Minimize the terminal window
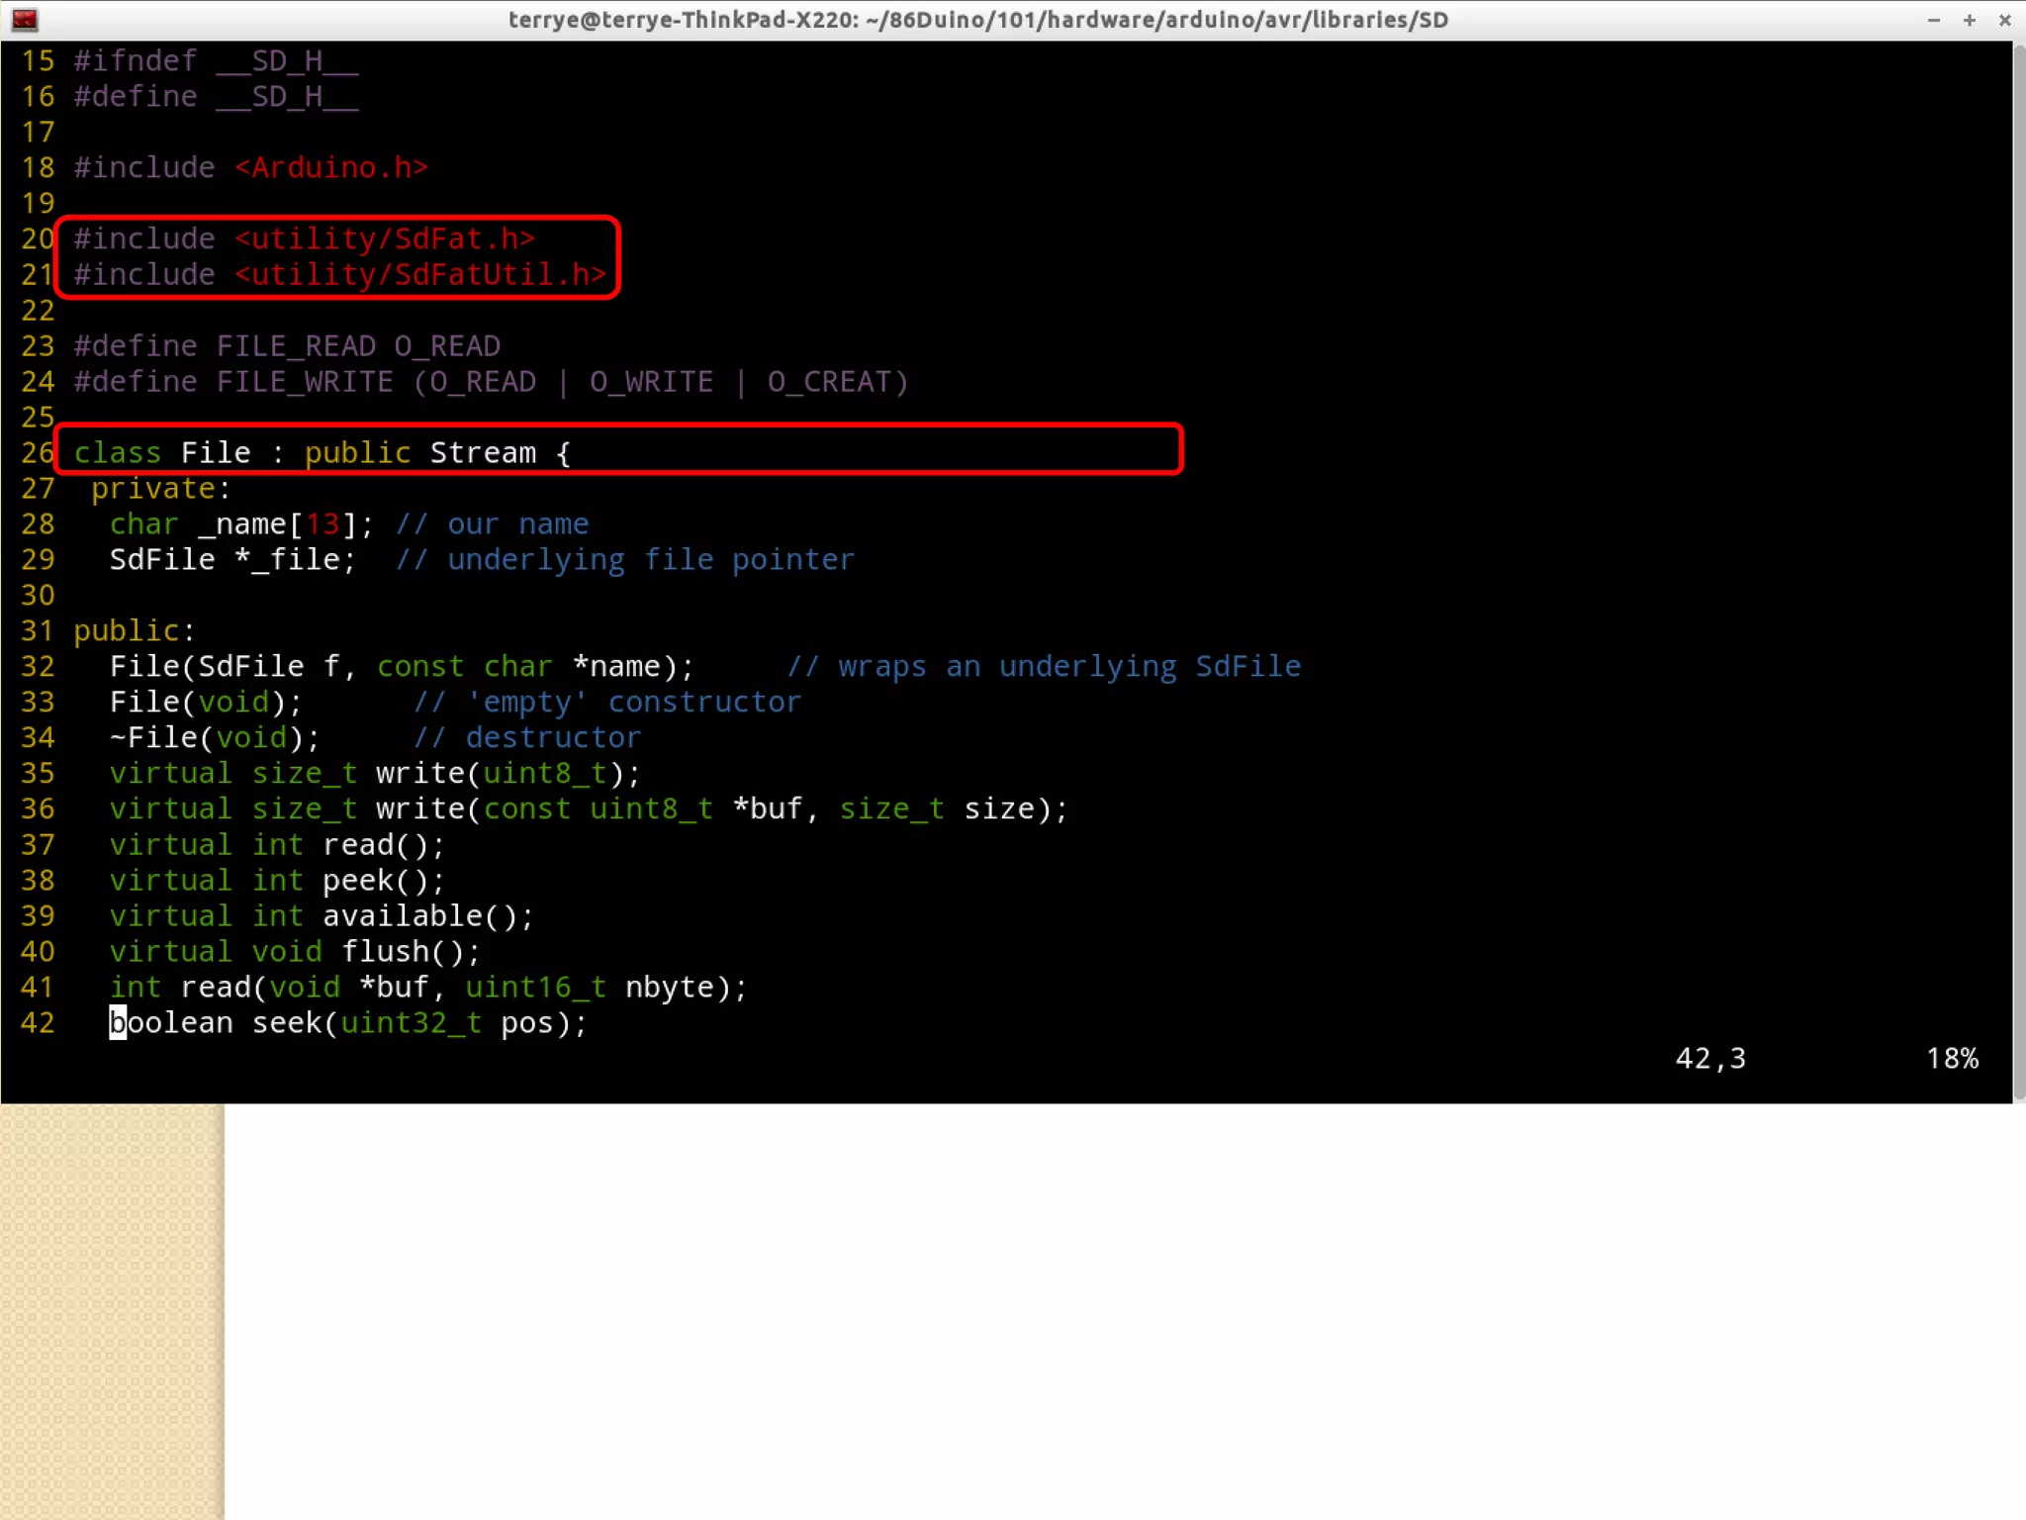 coord(1934,20)
